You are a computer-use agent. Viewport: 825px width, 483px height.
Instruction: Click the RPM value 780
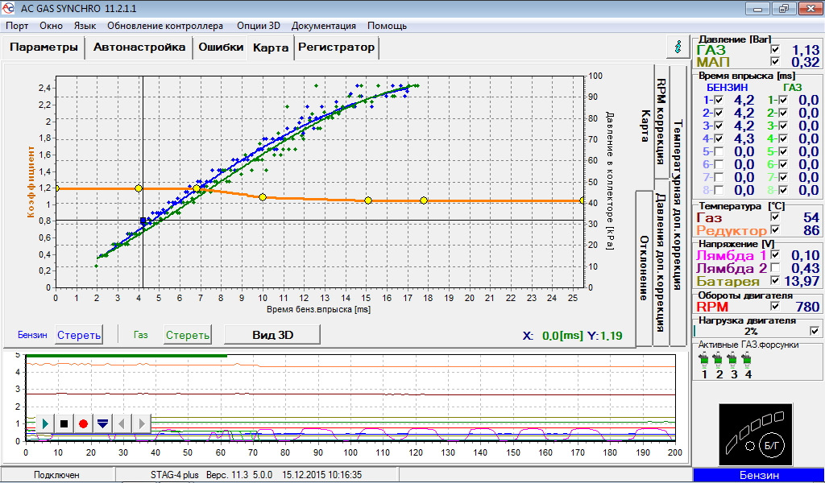pos(807,307)
